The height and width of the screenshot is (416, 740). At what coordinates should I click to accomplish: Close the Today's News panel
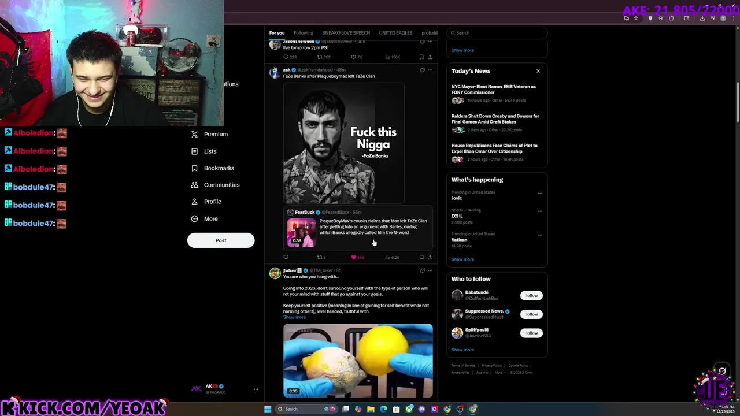[538, 71]
